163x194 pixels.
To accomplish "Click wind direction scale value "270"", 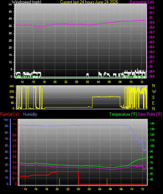I will pyautogui.click(x=12, y=92).
